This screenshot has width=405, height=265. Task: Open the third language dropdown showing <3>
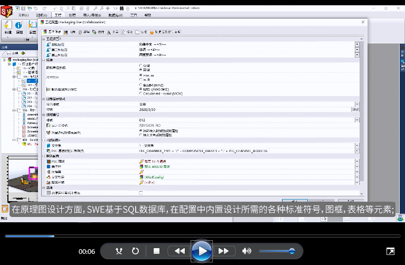click(357, 55)
